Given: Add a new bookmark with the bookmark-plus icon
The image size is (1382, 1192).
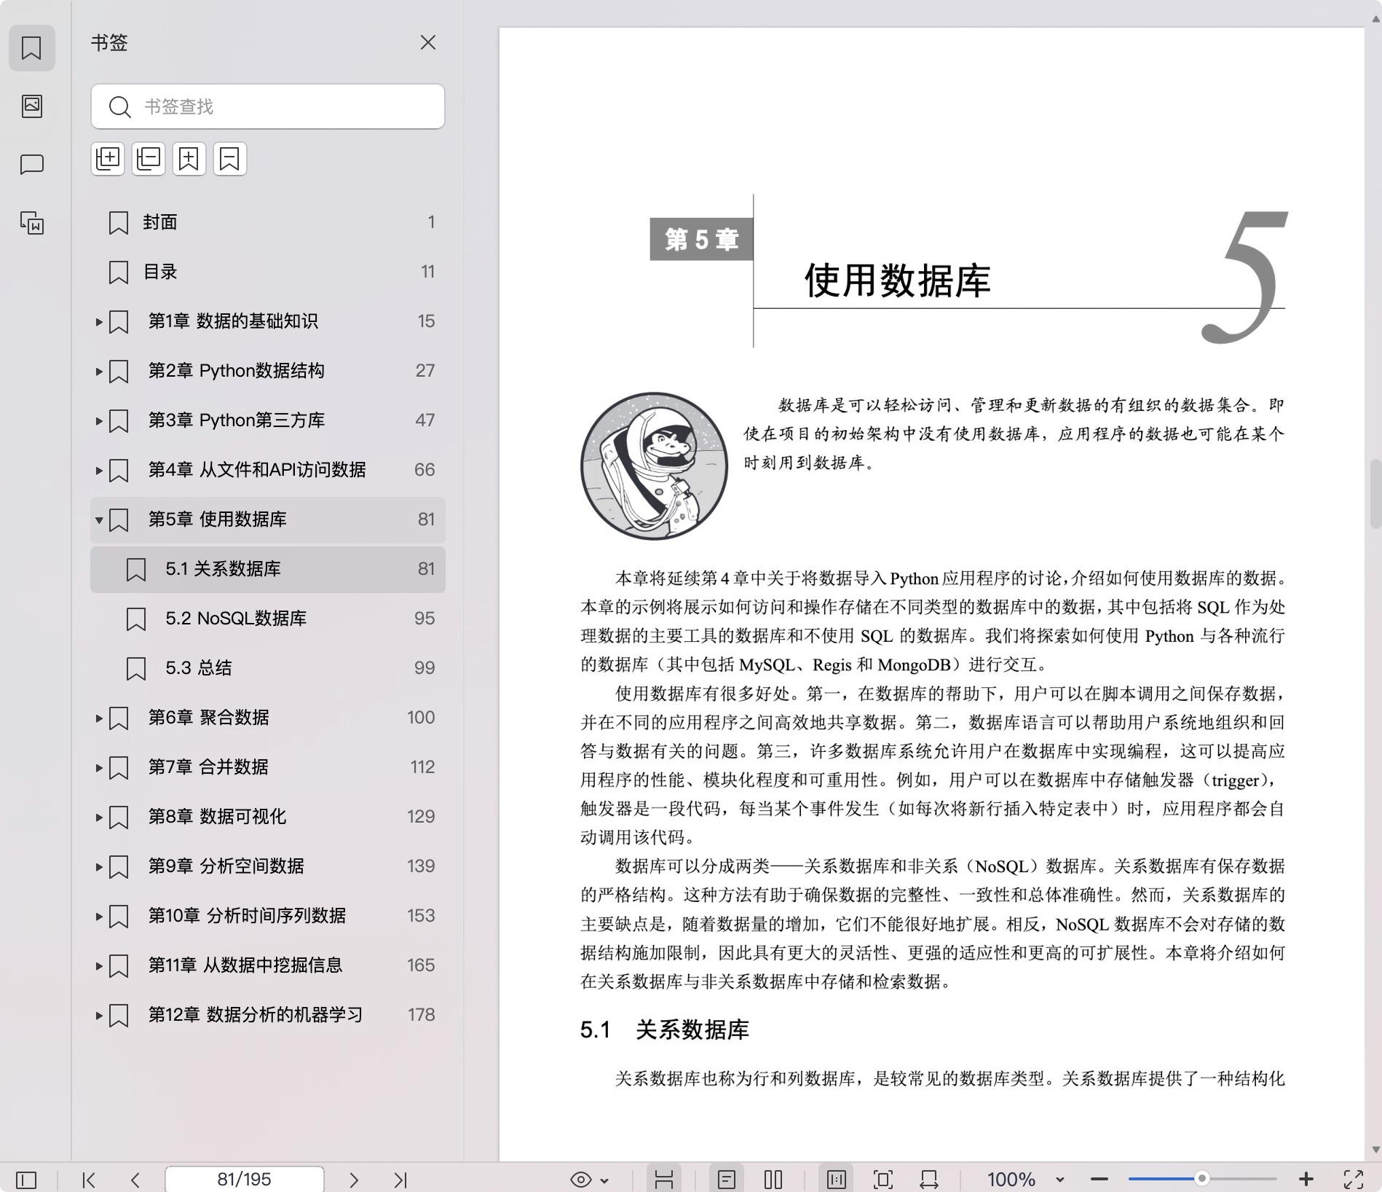Looking at the screenshot, I should pyautogui.click(x=189, y=159).
